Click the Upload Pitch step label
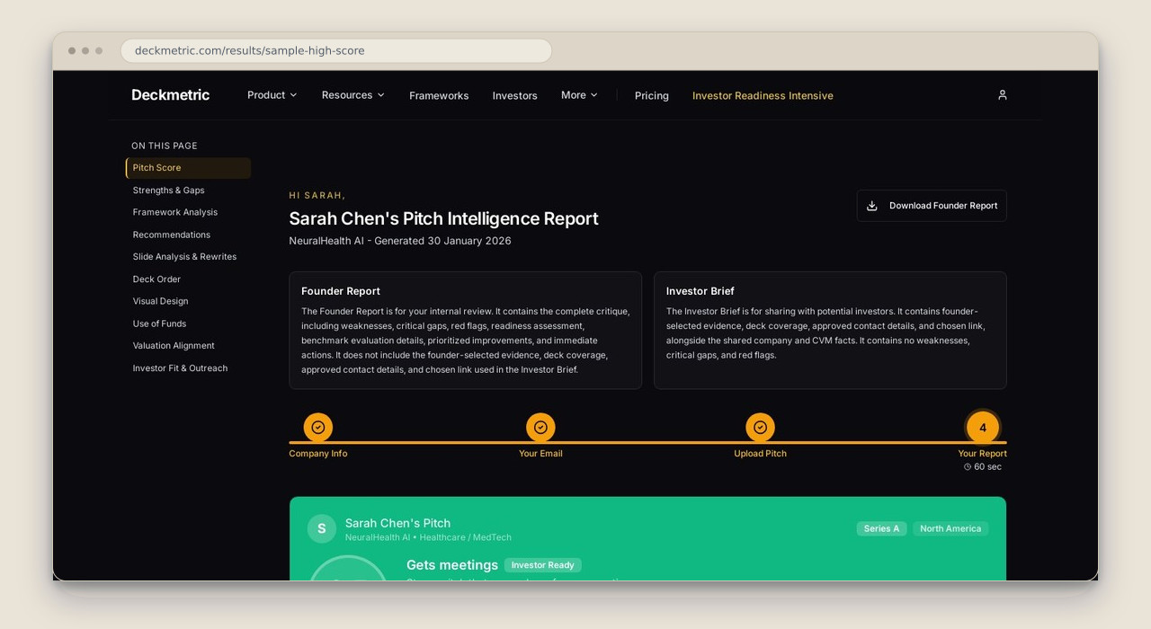The image size is (1151, 629). click(761, 454)
